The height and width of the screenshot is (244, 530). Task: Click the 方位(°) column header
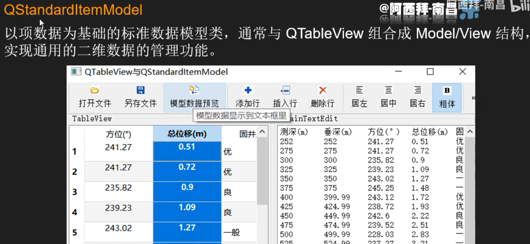coord(118,134)
